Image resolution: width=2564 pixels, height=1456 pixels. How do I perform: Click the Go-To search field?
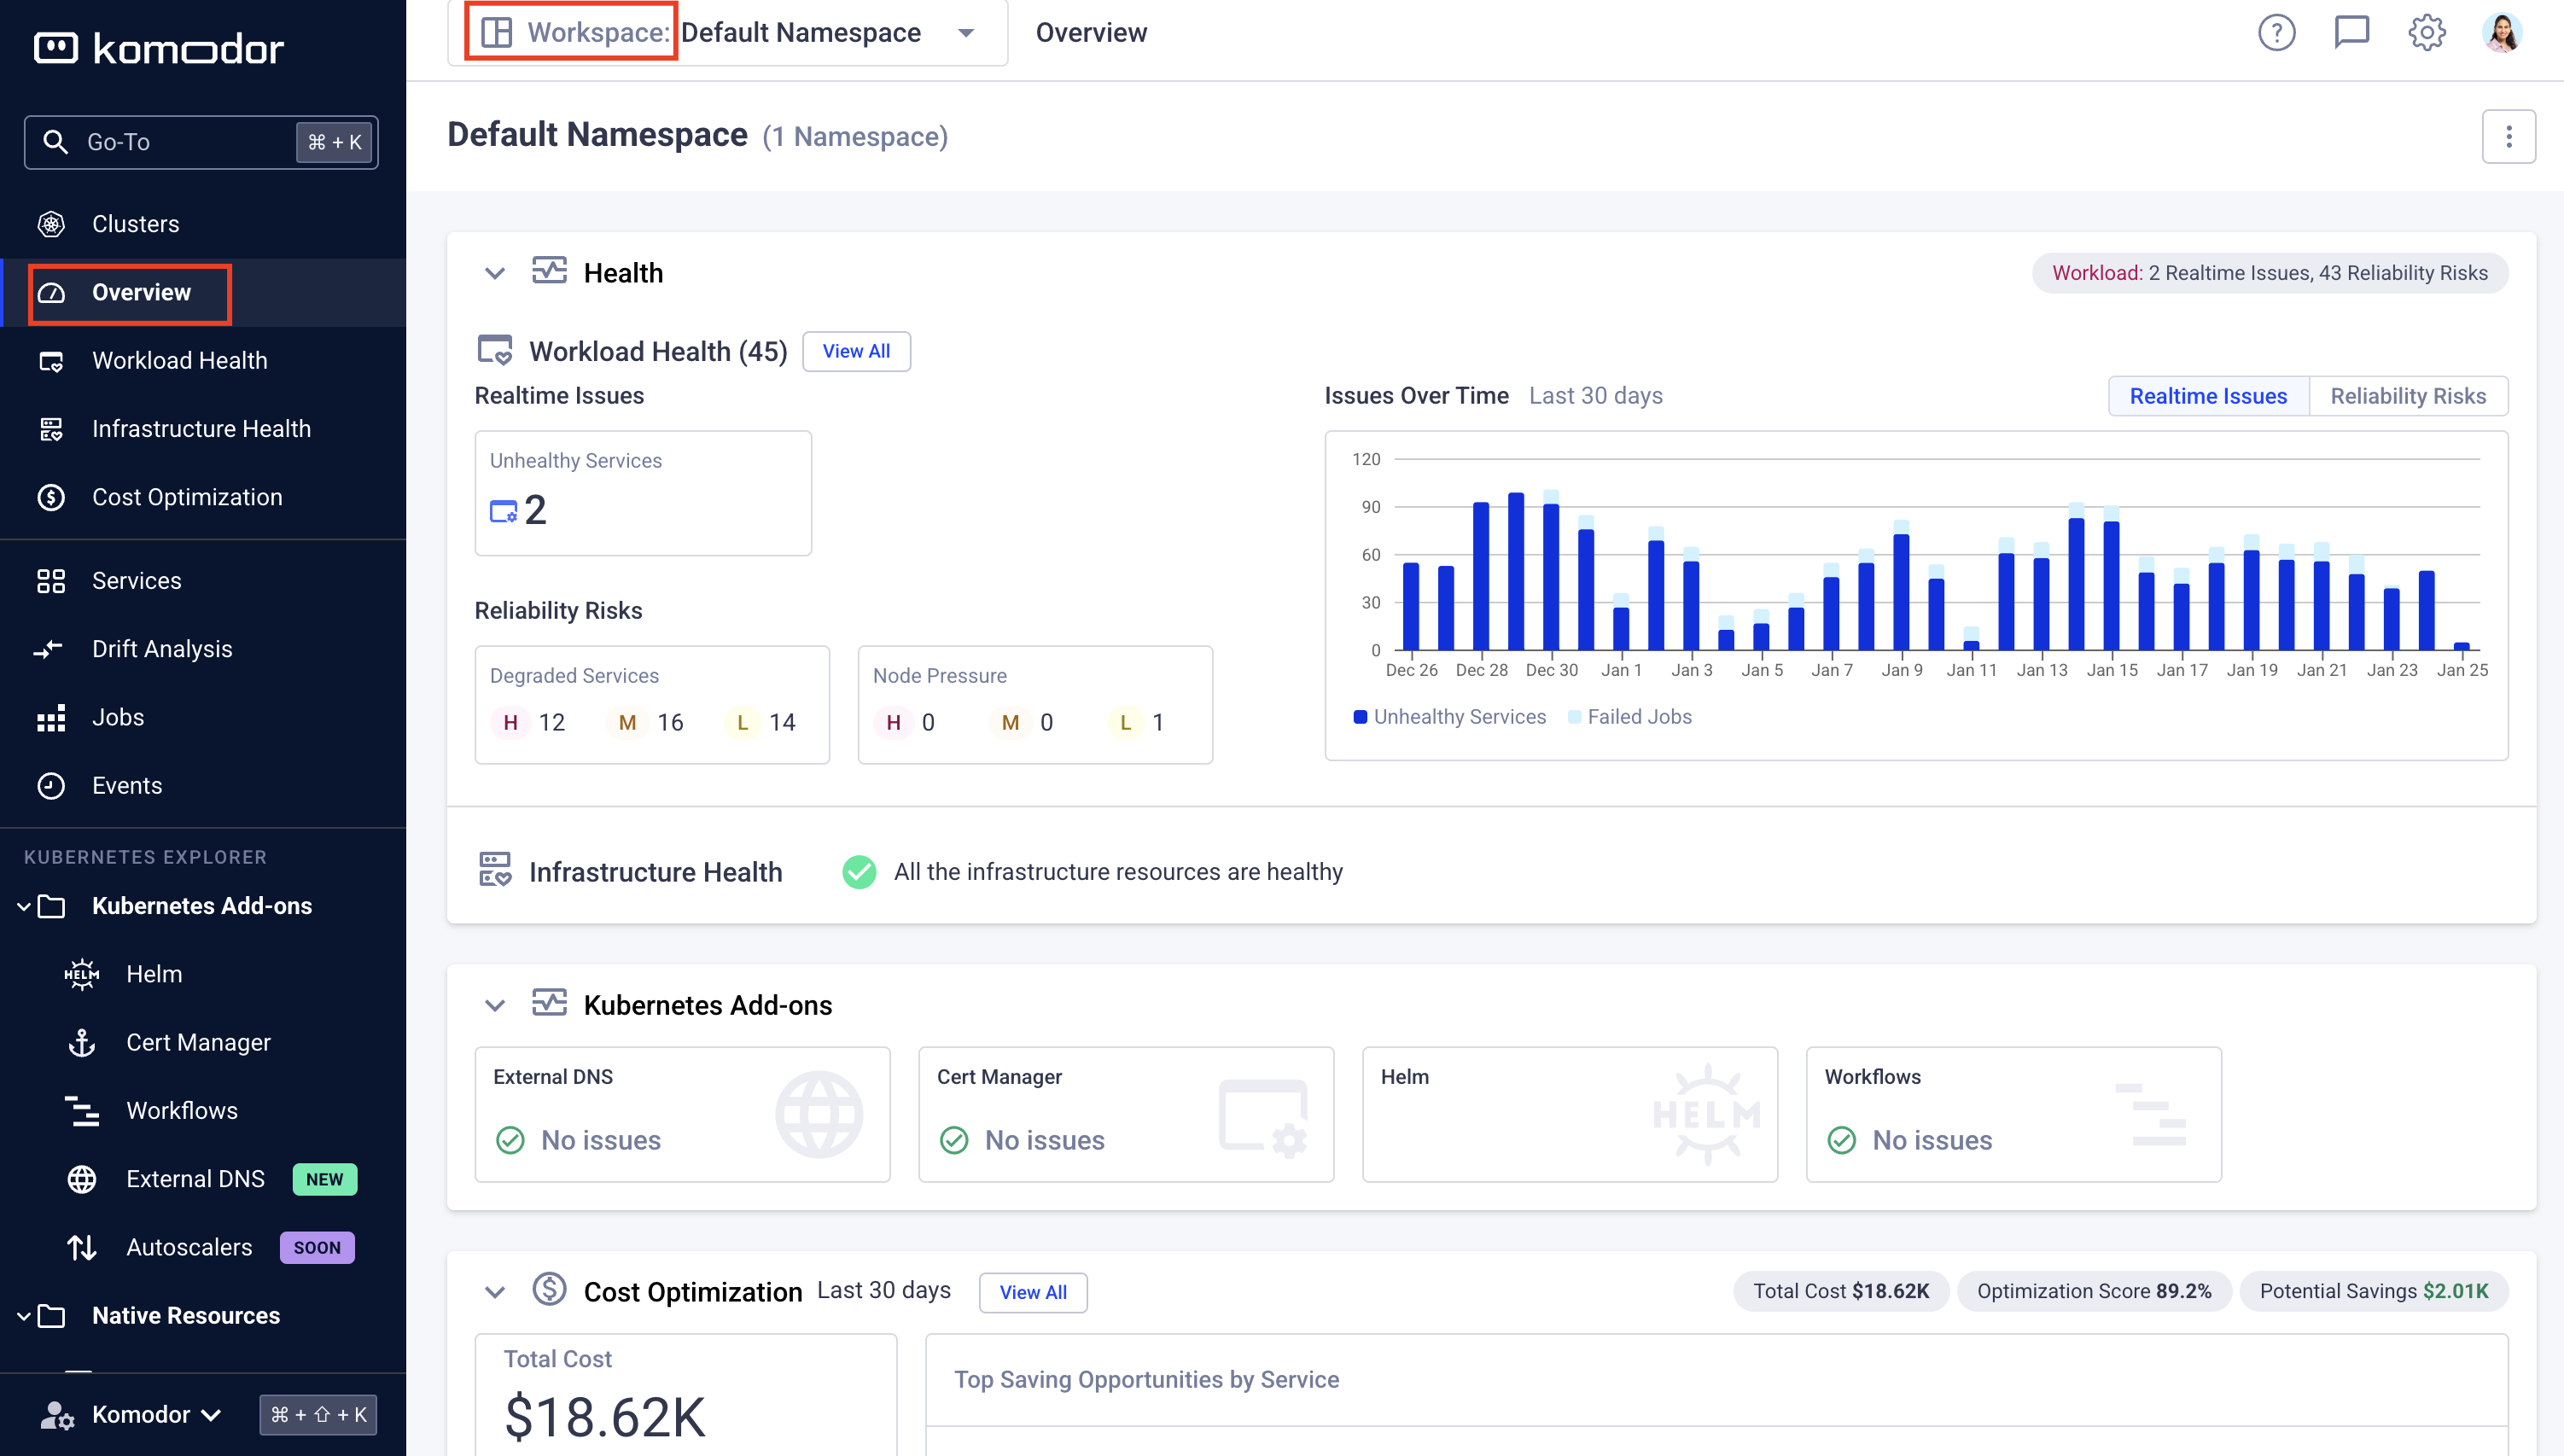pyautogui.click(x=201, y=142)
